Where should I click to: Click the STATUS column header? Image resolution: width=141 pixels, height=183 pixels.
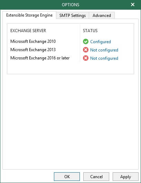pos(90,31)
